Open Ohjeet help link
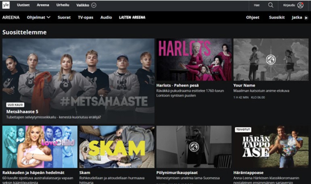Screen dimensions: 311x184 (253, 17)
